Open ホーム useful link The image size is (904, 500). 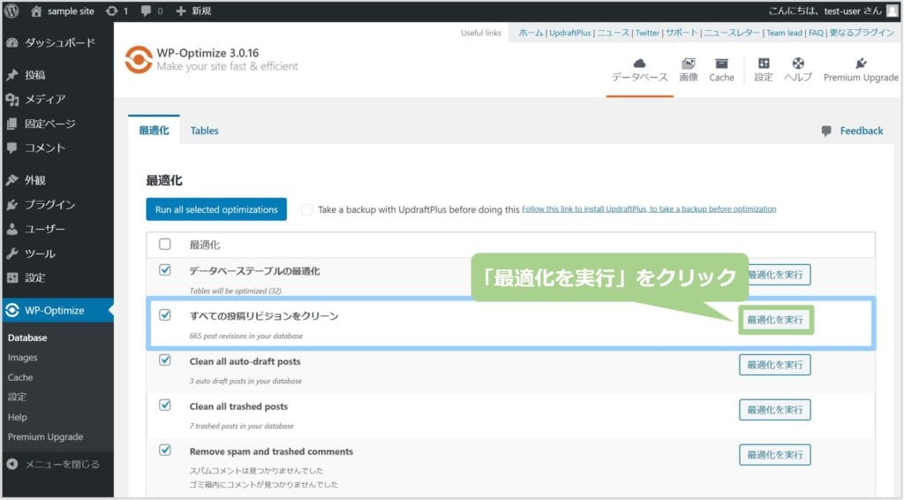531,33
